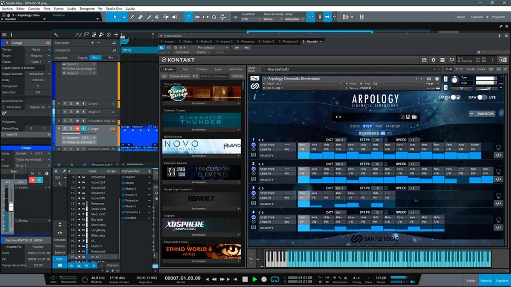This screenshot has width=511, height=287.
Task: Open the Ayuda menu
Action: tap(130, 9)
